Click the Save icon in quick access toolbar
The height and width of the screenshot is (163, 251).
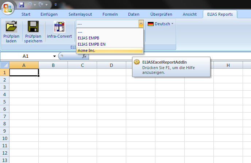(x=22, y=5)
